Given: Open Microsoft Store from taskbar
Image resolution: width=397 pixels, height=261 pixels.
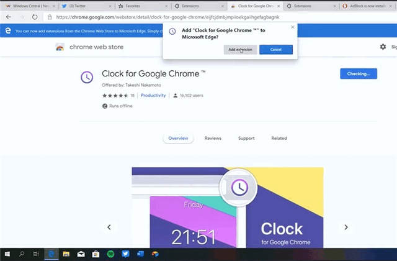Looking at the screenshot, I should point(96,254).
